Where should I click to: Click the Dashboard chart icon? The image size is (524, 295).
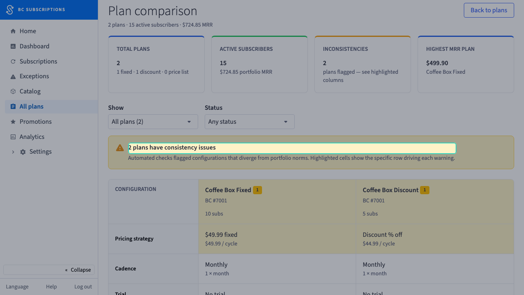point(13,46)
